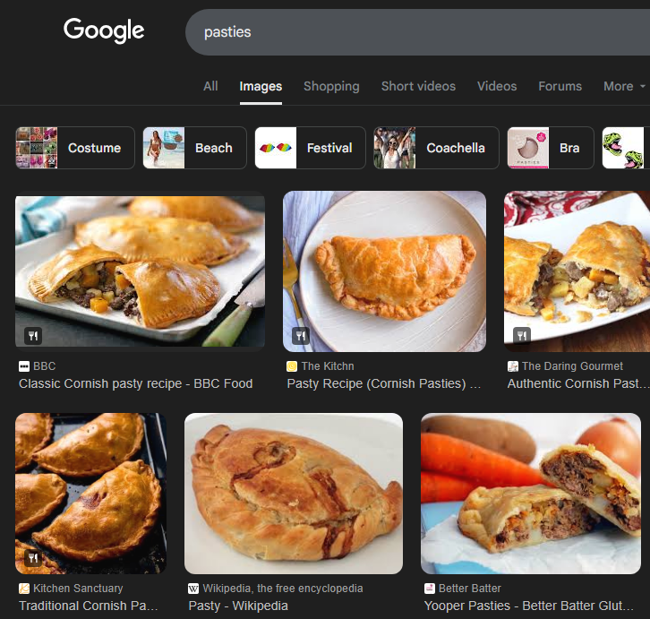
Task: Expand the More dropdown
Action: click(624, 86)
